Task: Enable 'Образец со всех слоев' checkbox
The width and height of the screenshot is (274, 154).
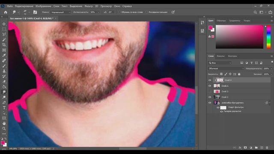Action: 119,12
